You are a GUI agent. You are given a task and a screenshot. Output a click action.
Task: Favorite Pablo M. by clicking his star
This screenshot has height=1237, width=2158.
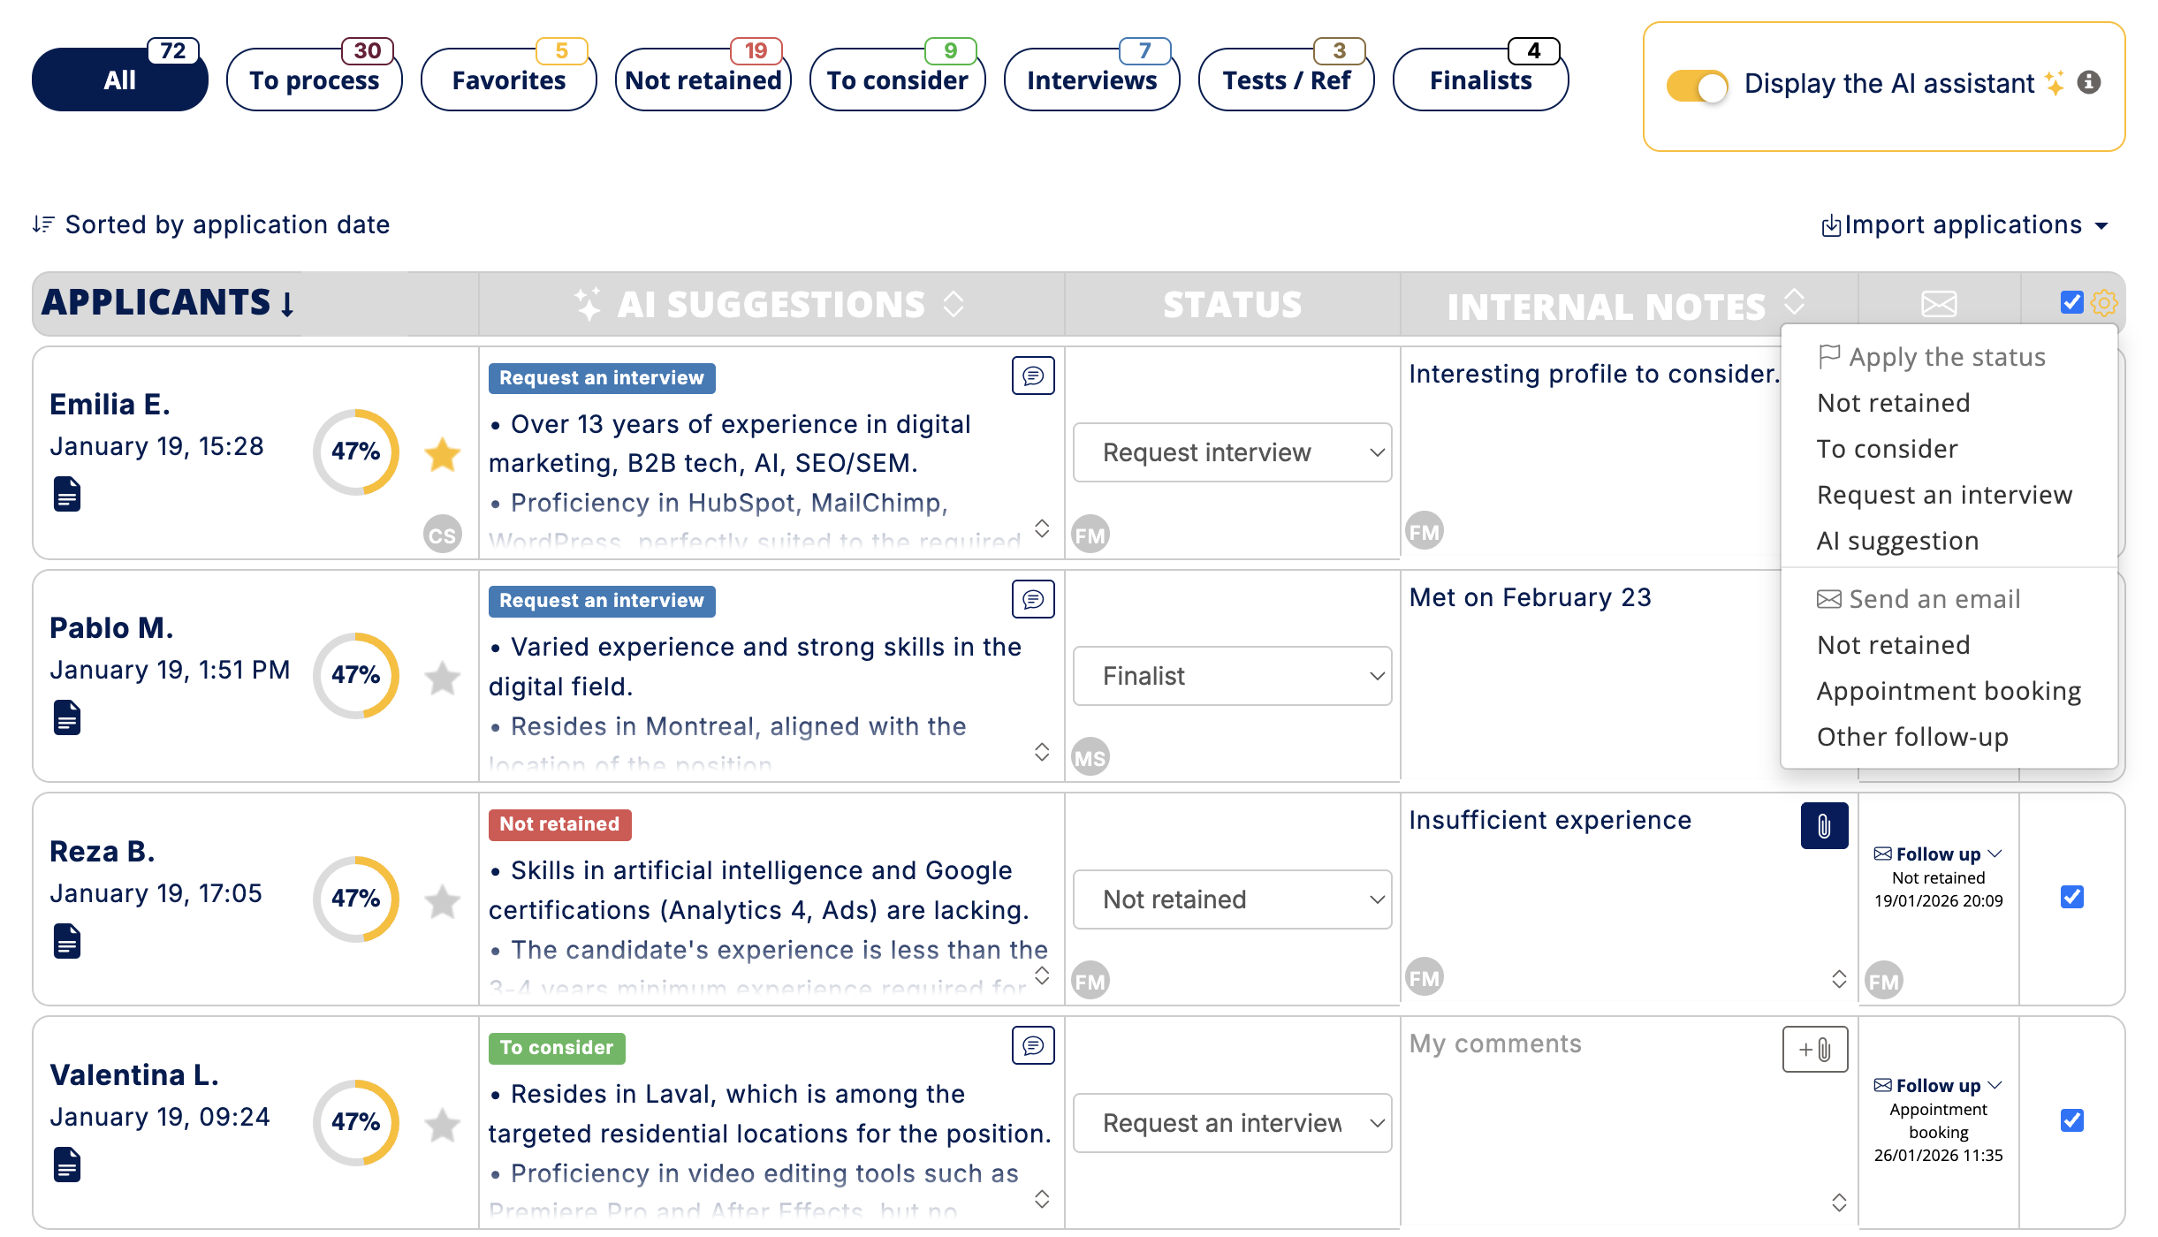pyautogui.click(x=443, y=677)
